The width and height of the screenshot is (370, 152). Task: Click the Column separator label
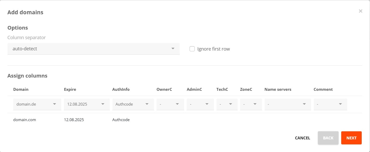point(26,38)
